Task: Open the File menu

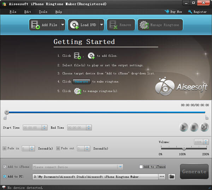Action: pos(13,12)
